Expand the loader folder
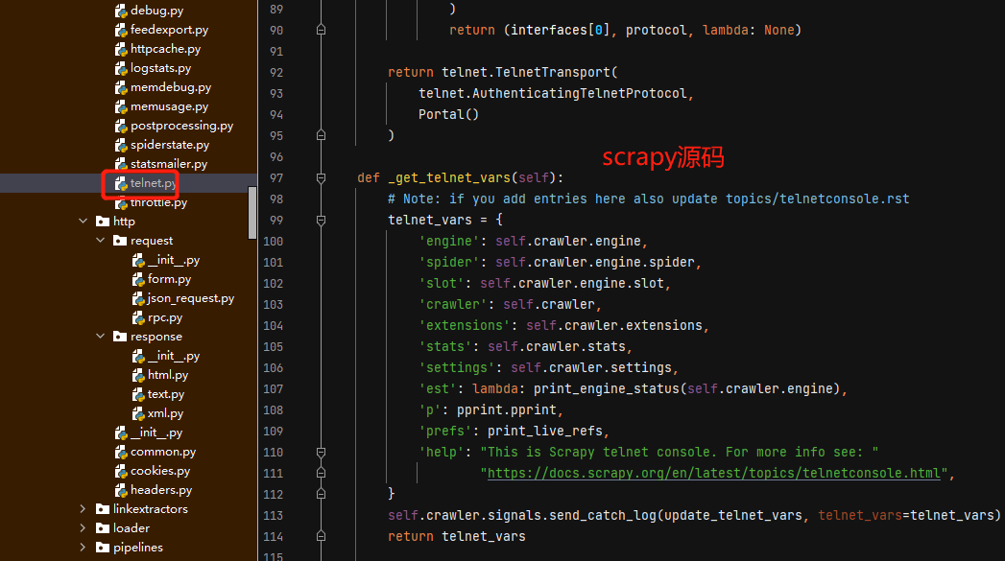The height and width of the screenshot is (561, 1005). (83, 528)
